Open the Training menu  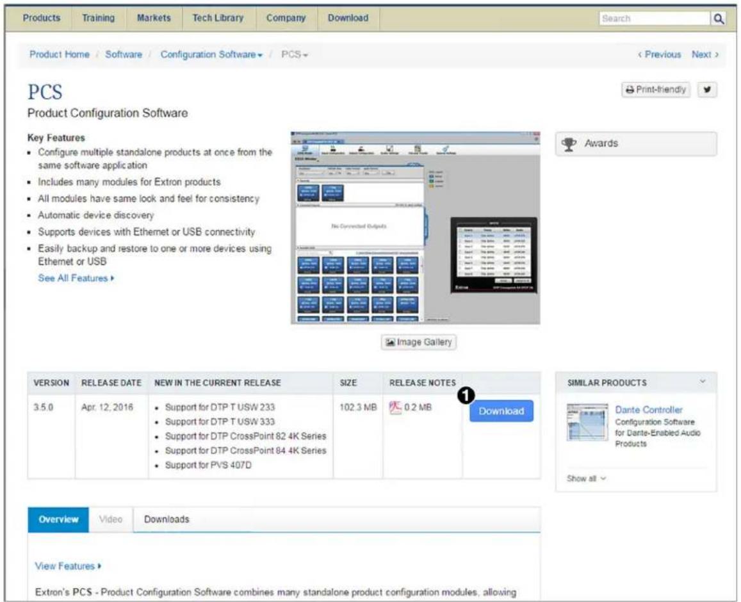point(98,18)
